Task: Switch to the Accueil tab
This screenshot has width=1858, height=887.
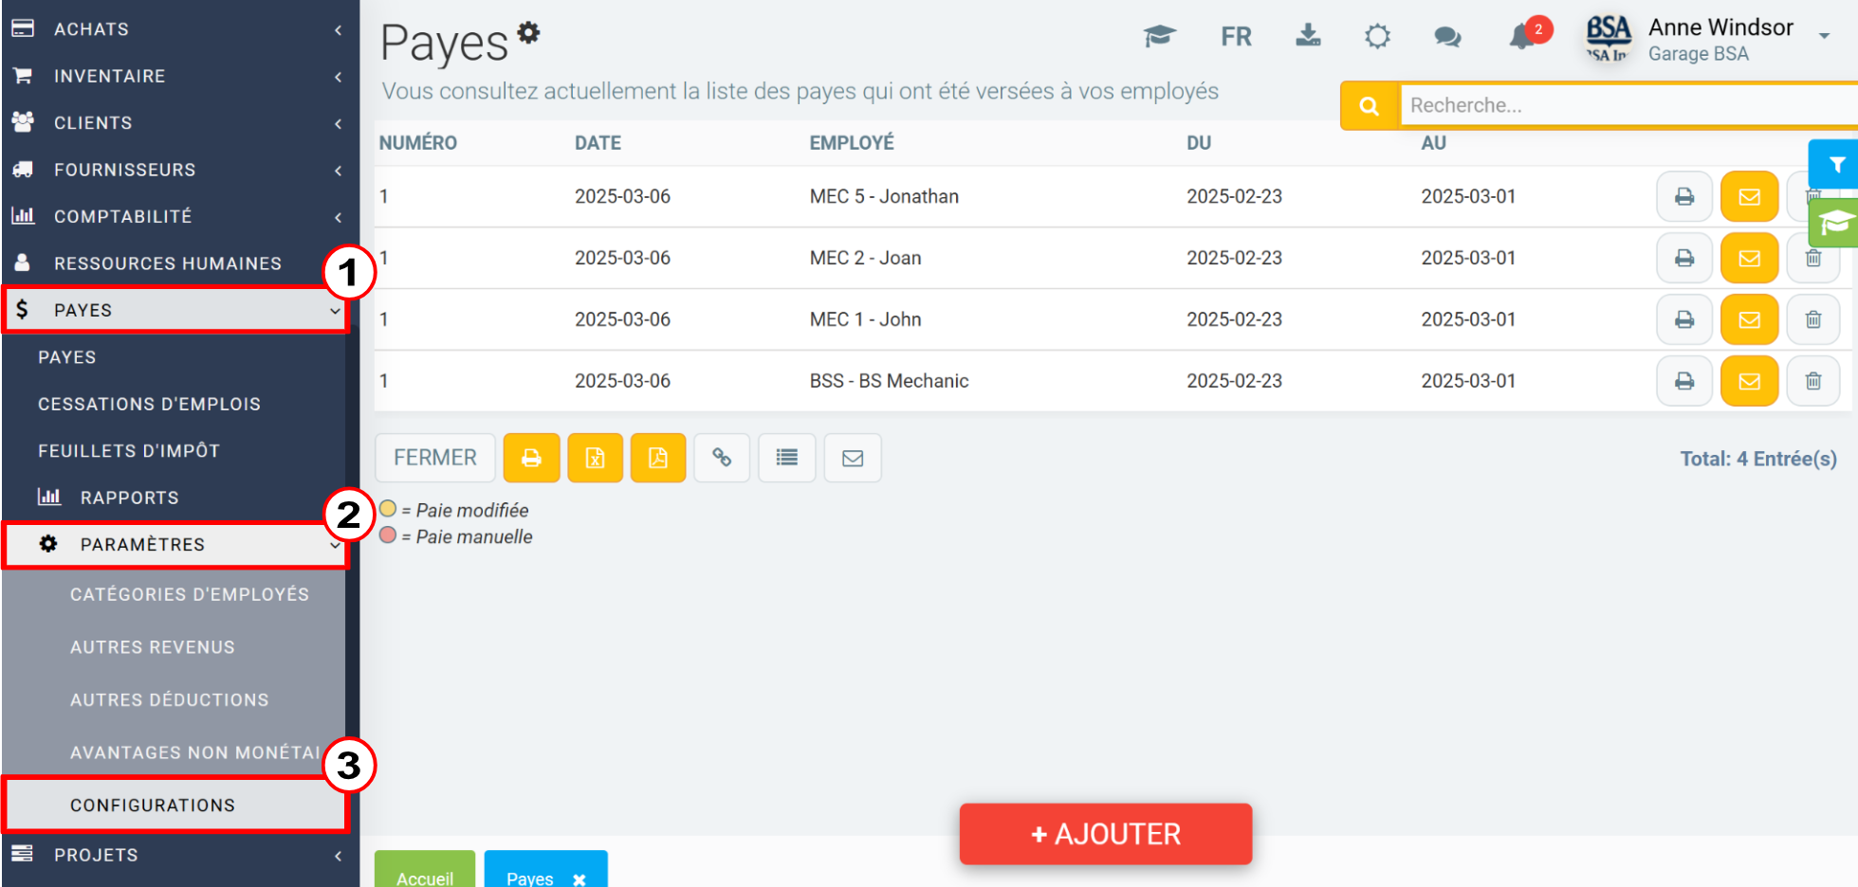Action: pyautogui.click(x=424, y=877)
